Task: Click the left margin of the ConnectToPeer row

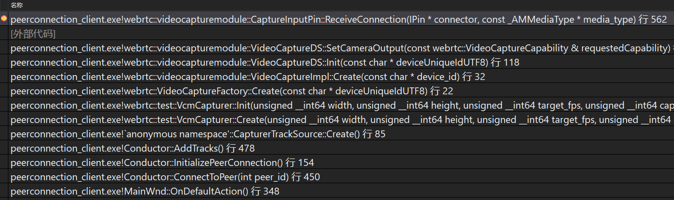Action: [x=4, y=177]
